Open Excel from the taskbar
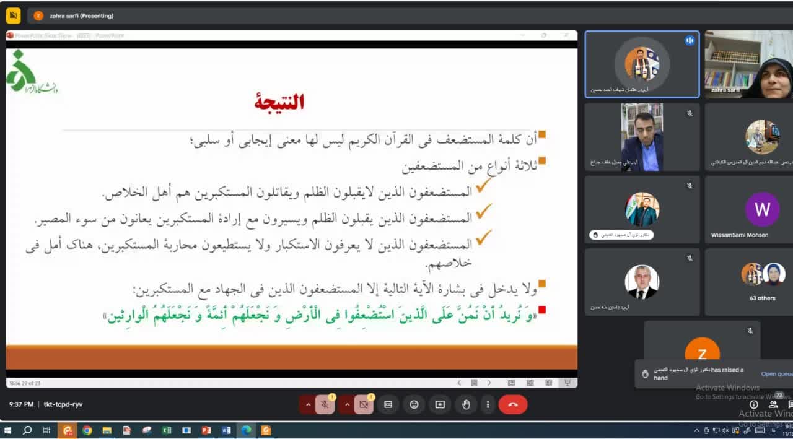Screen dimensions: 793x439 coord(166,430)
